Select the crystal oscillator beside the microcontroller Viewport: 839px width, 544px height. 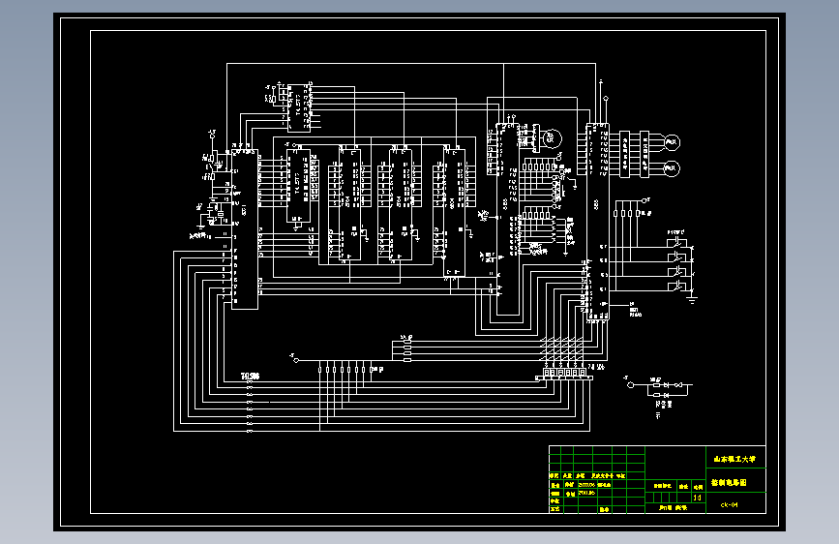click(x=220, y=215)
